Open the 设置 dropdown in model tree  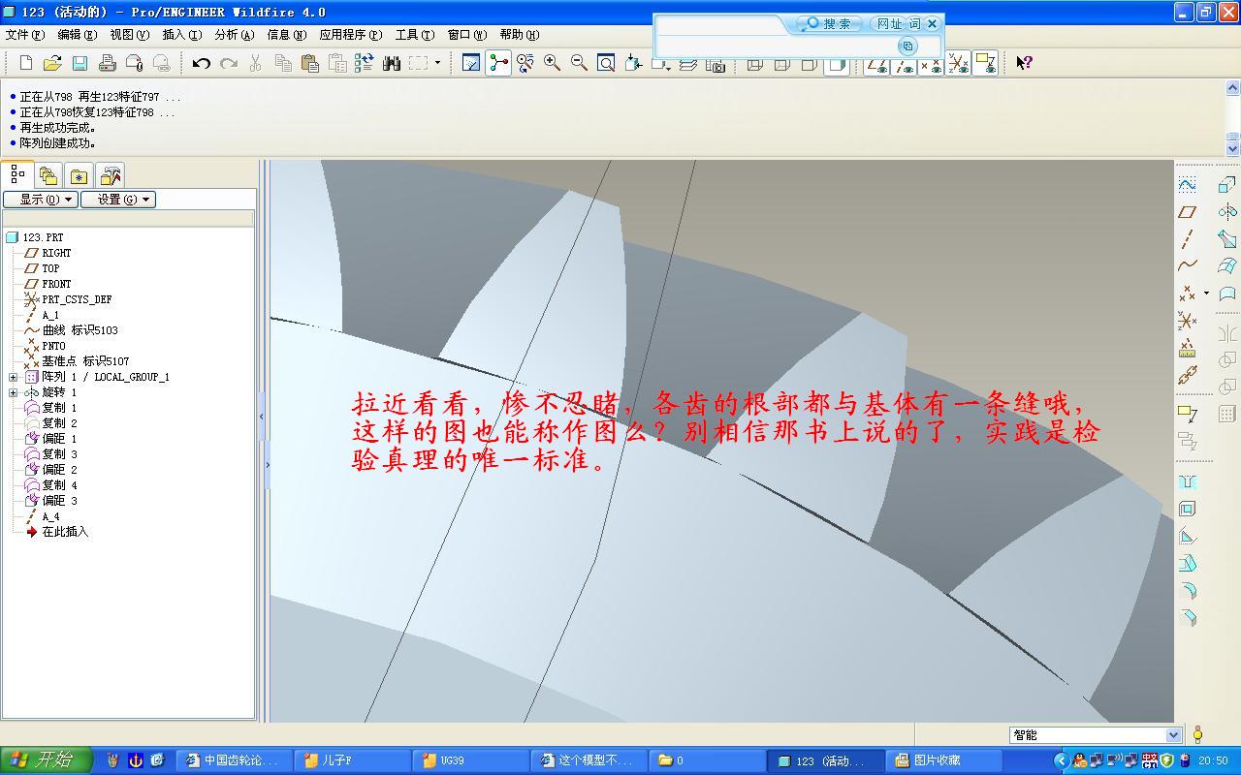point(117,200)
